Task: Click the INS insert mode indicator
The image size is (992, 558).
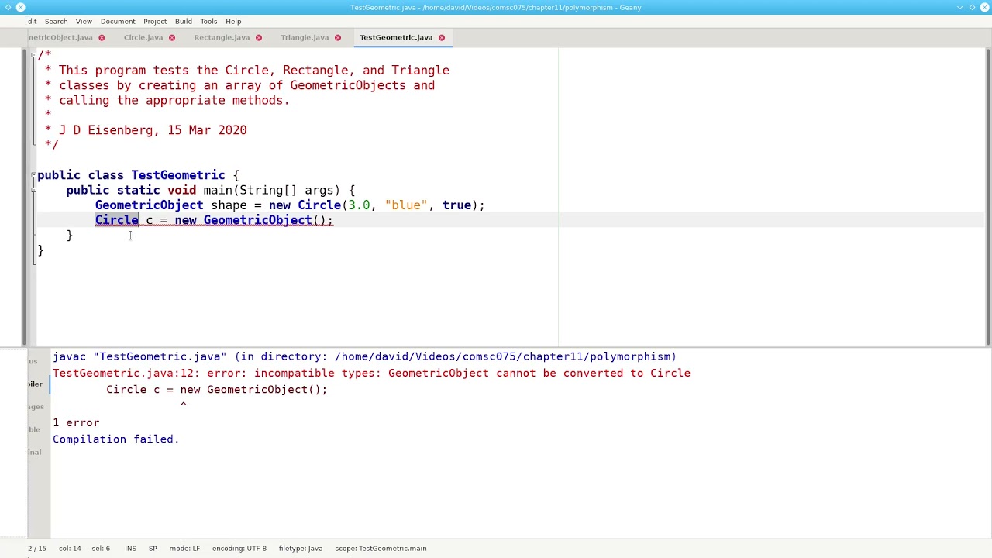Action: [x=130, y=548]
